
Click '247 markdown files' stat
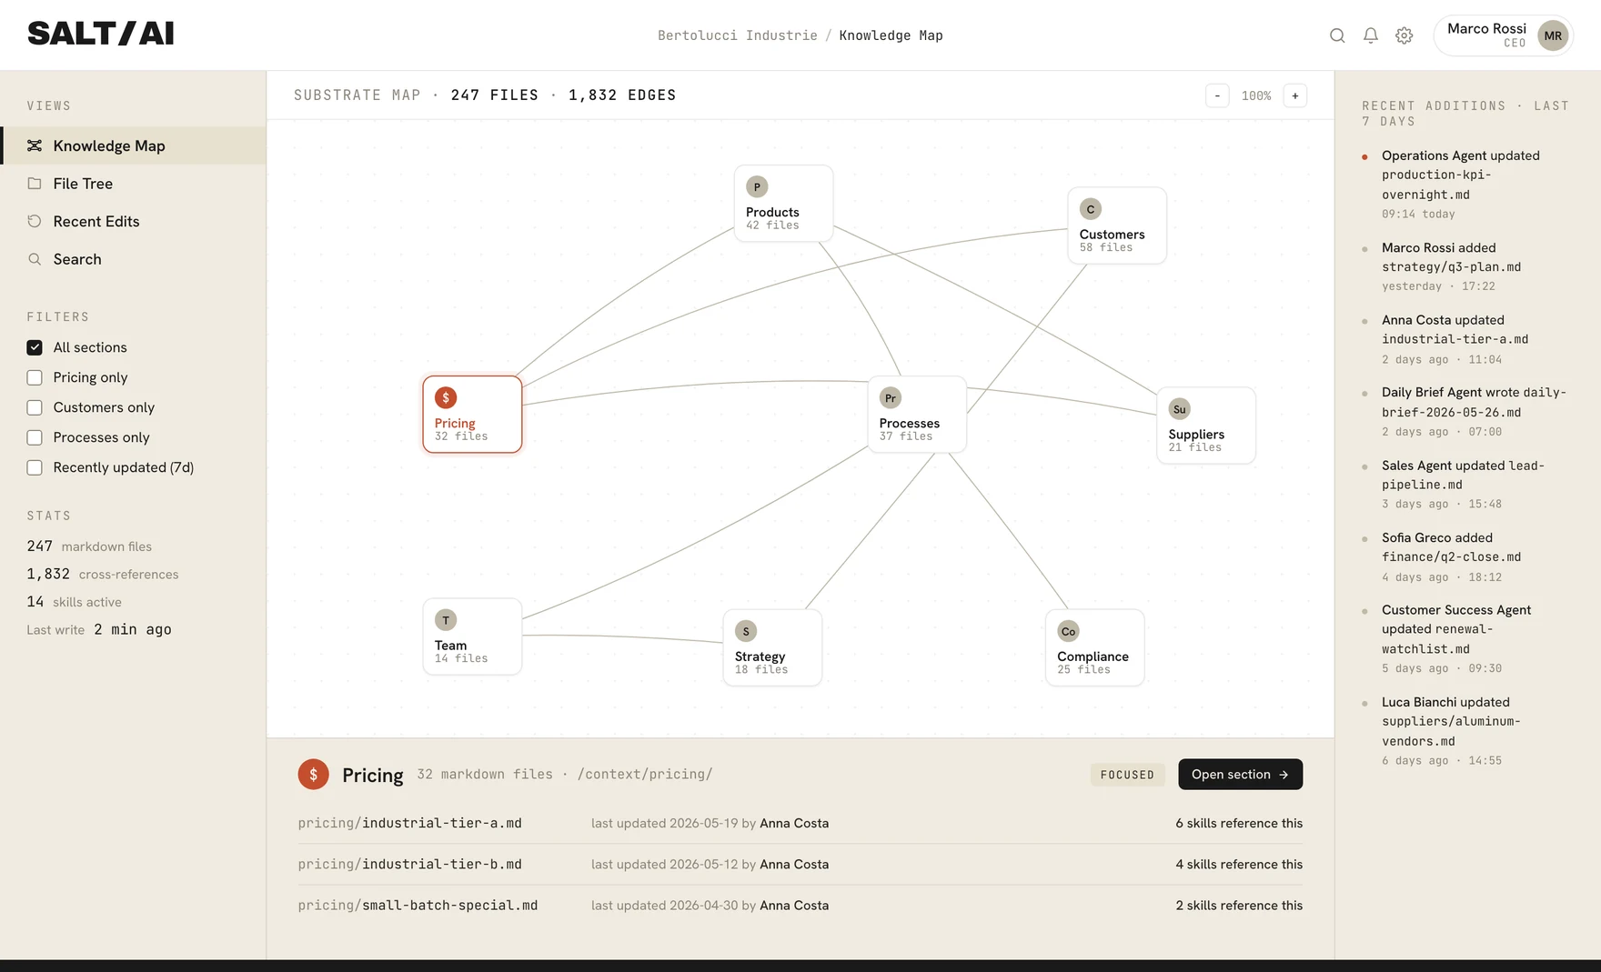[89, 546]
